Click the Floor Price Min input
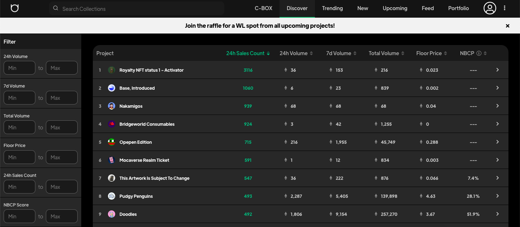The height and width of the screenshot is (227, 520). point(19,157)
